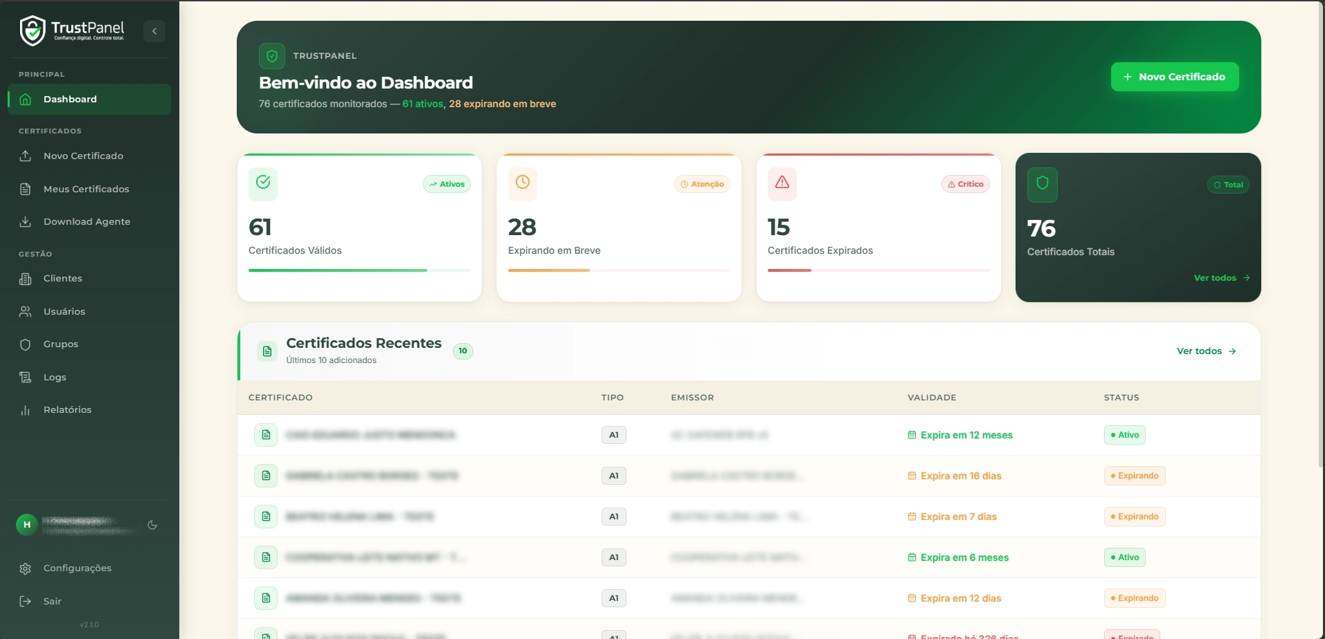The image size is (1325, 639).
Task: Click the Expirando em Breve progress bar
Action: point(619,270)
